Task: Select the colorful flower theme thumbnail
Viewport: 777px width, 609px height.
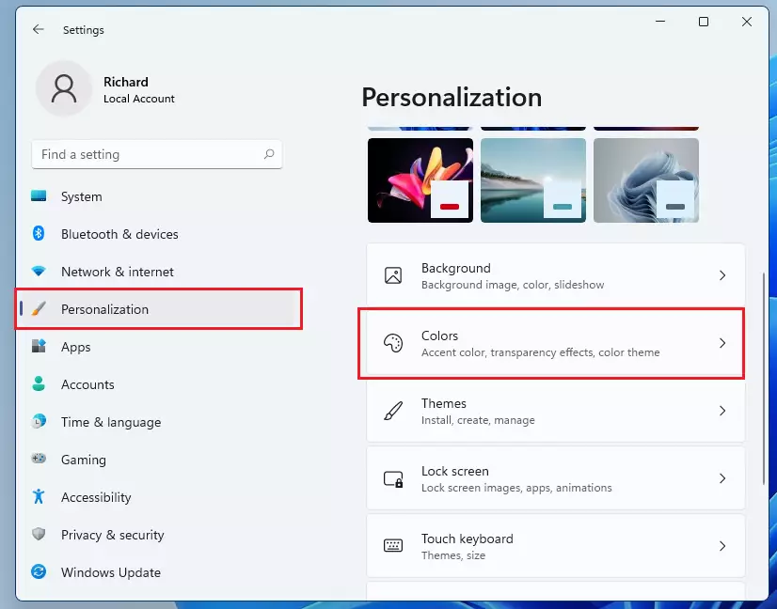Action: 420,180
